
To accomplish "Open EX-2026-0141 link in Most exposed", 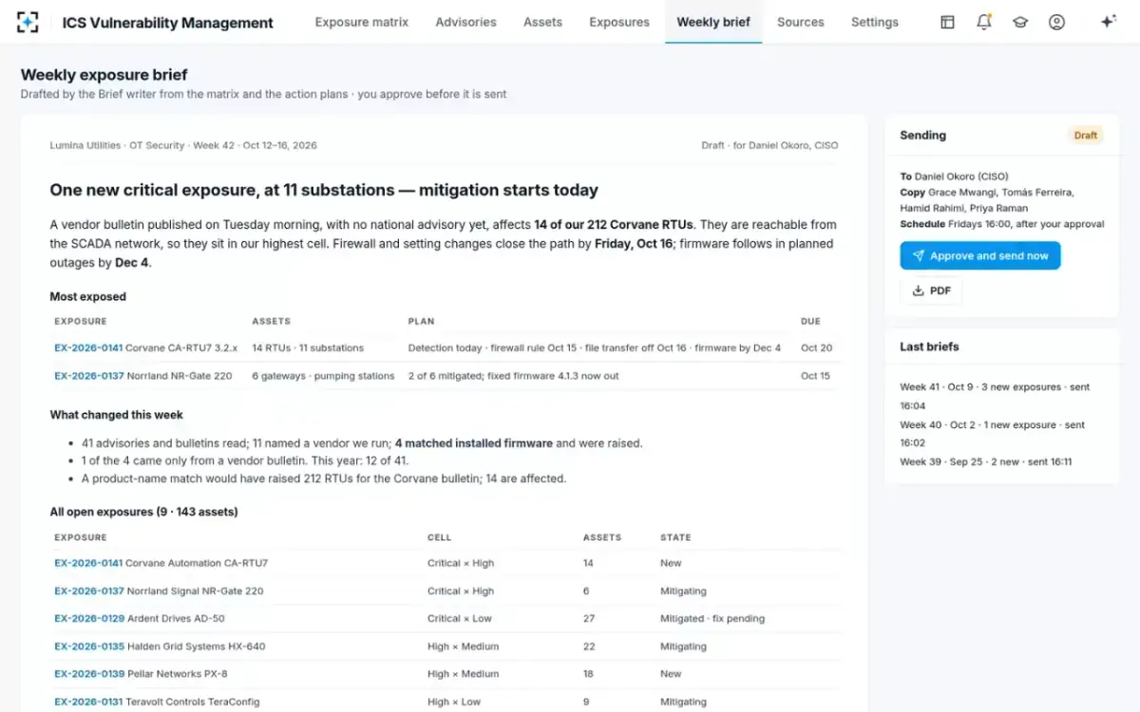I will click(88, 347).
